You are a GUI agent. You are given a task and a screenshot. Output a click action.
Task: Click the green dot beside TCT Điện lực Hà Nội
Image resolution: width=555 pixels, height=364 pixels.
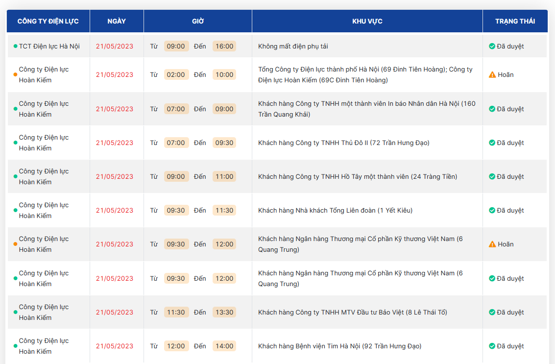pos(15,46)
